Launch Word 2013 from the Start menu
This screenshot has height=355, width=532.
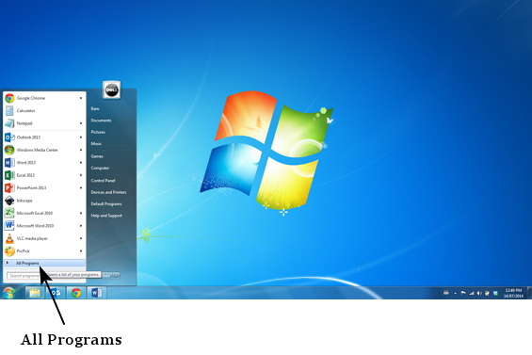44,163
